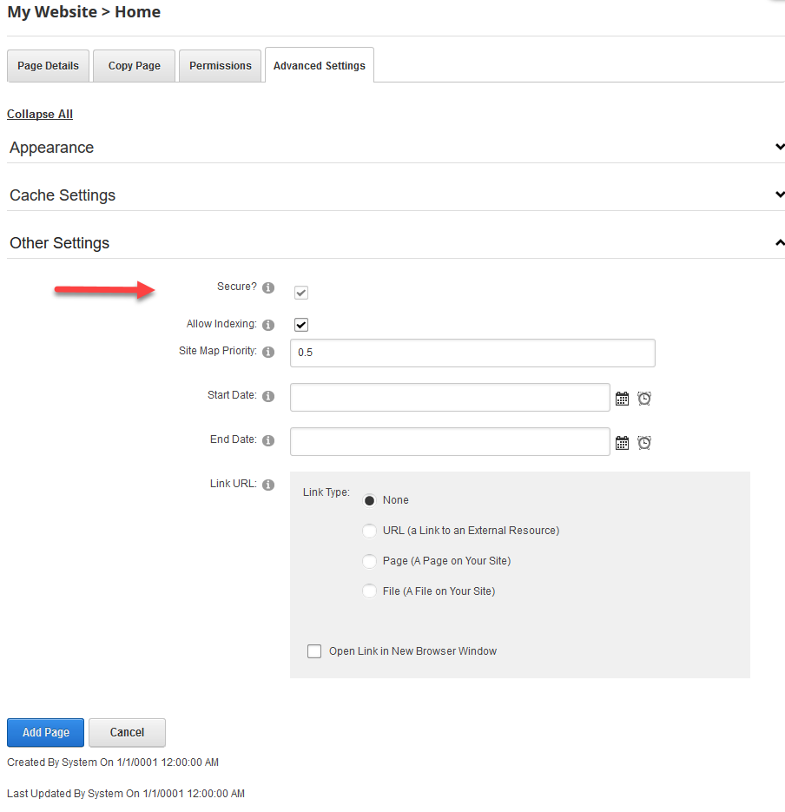Click the Link URL info icon

[x=268, y=484]
